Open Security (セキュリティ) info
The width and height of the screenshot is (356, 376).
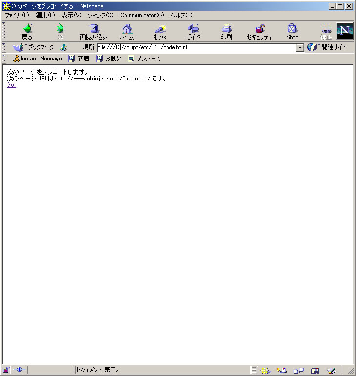pos(259,32)
